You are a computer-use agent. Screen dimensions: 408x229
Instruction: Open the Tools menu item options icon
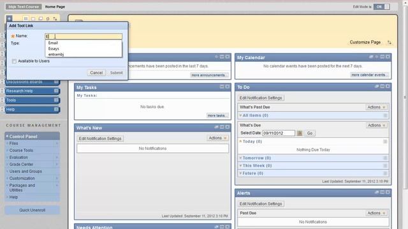(x=56, y=100)
